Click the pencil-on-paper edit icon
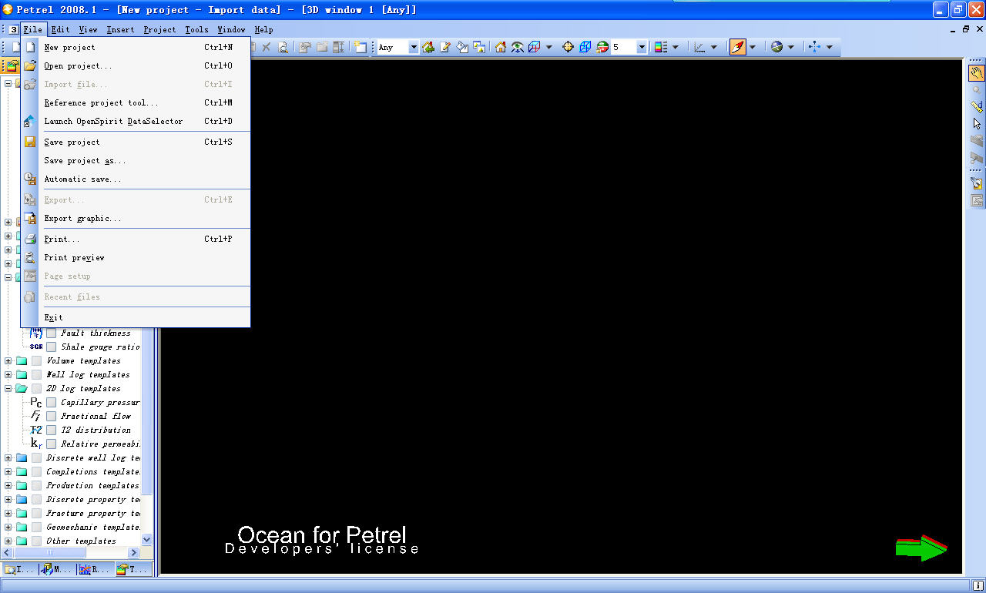Image resolution: width=986 pixels, height=593 pixels. pyautogui.click(x=445, y=47)
